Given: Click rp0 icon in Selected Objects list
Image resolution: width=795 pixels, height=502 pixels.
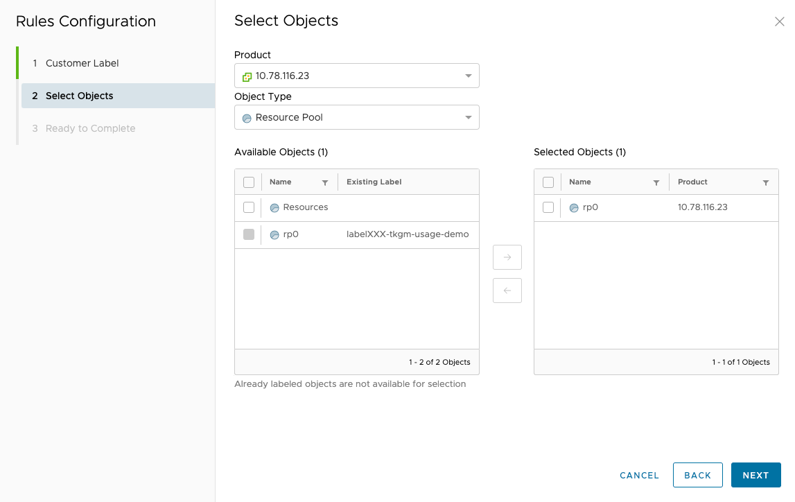Looking at the screenshot, I should pyautogui.click(x=574, y=207).
